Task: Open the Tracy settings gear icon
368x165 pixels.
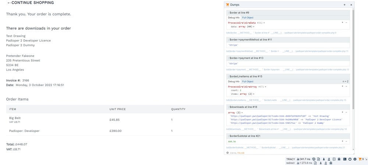Action: [x=355, y=159]
